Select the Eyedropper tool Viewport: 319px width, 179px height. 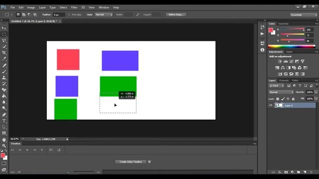coord(4,59)
